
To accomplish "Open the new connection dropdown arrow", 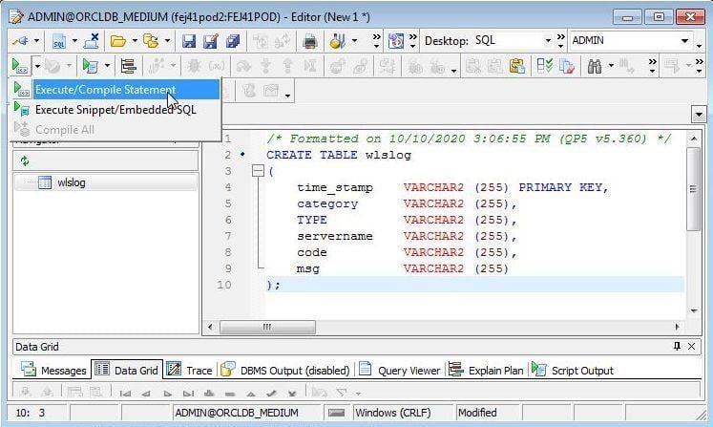I will [x=37, y=41].
